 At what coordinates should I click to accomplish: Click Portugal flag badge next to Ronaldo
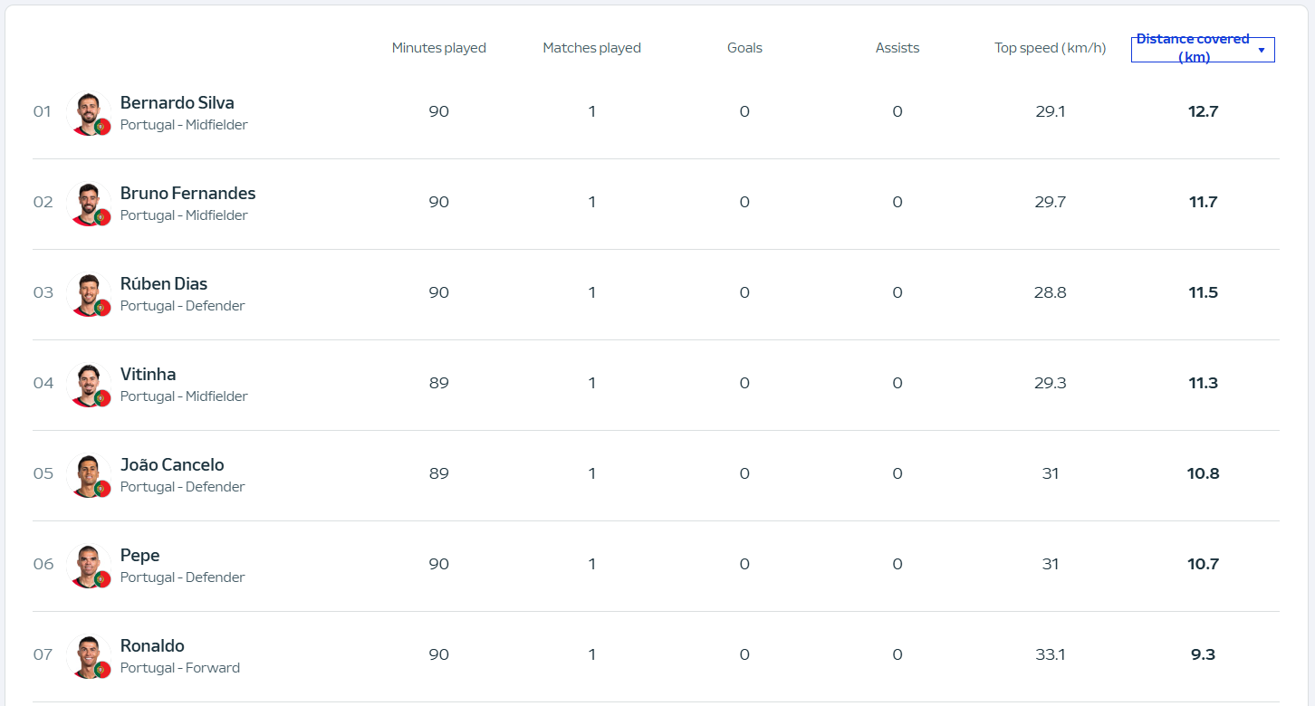point(102,670)
